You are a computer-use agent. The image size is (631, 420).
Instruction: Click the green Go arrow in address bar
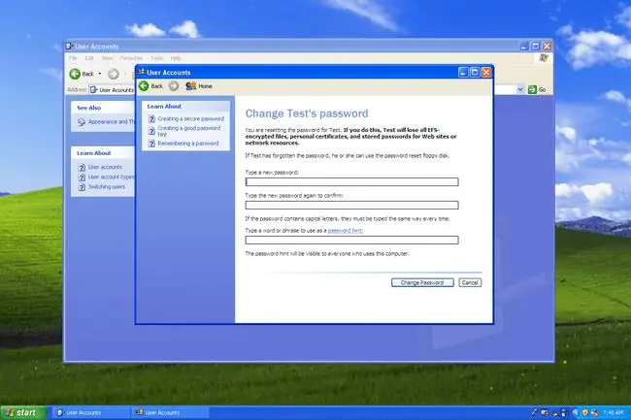[532, 89]
